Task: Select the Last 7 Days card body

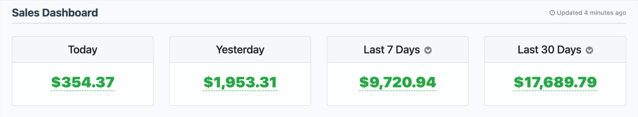Action: tap(398, 84)
